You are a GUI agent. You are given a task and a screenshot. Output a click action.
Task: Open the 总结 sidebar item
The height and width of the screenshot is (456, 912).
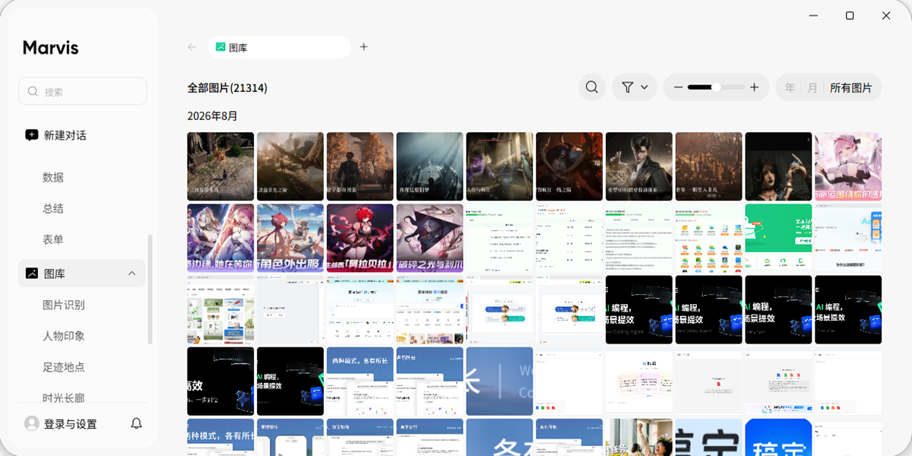tap(53, 208)
